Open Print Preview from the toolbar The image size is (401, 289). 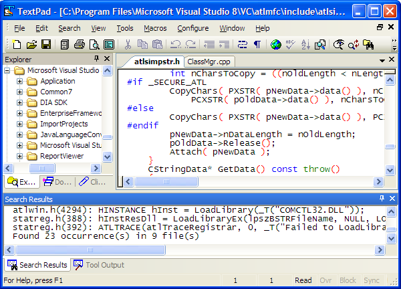coord(94,44)
